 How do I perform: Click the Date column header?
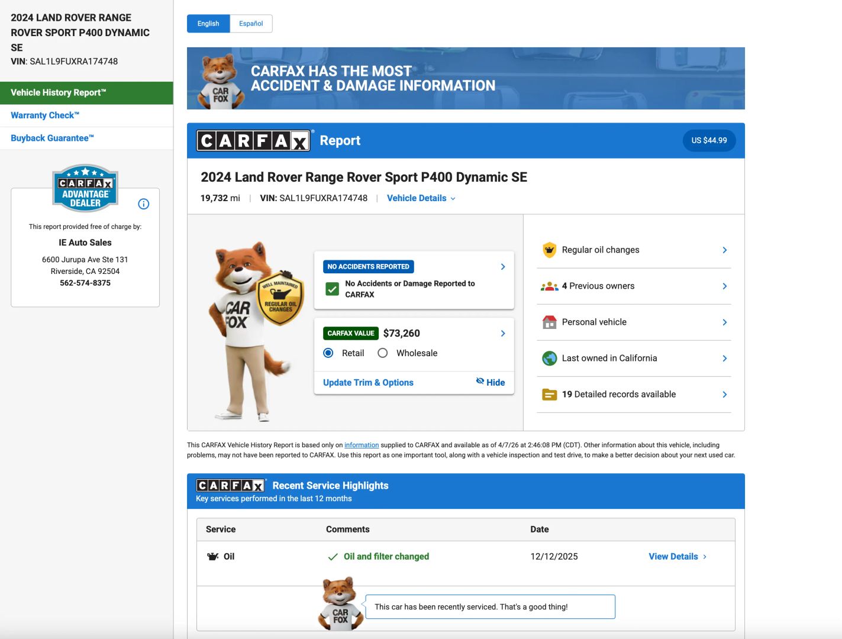(540, 530)
